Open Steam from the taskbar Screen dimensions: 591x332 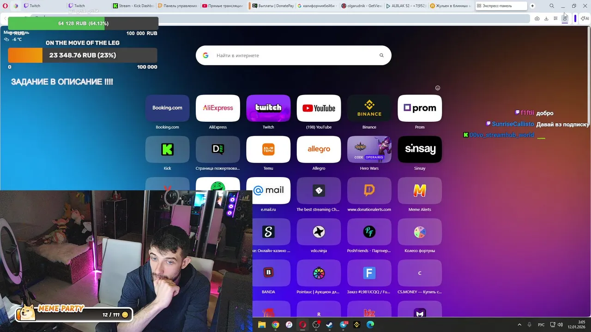pos(329,325)
